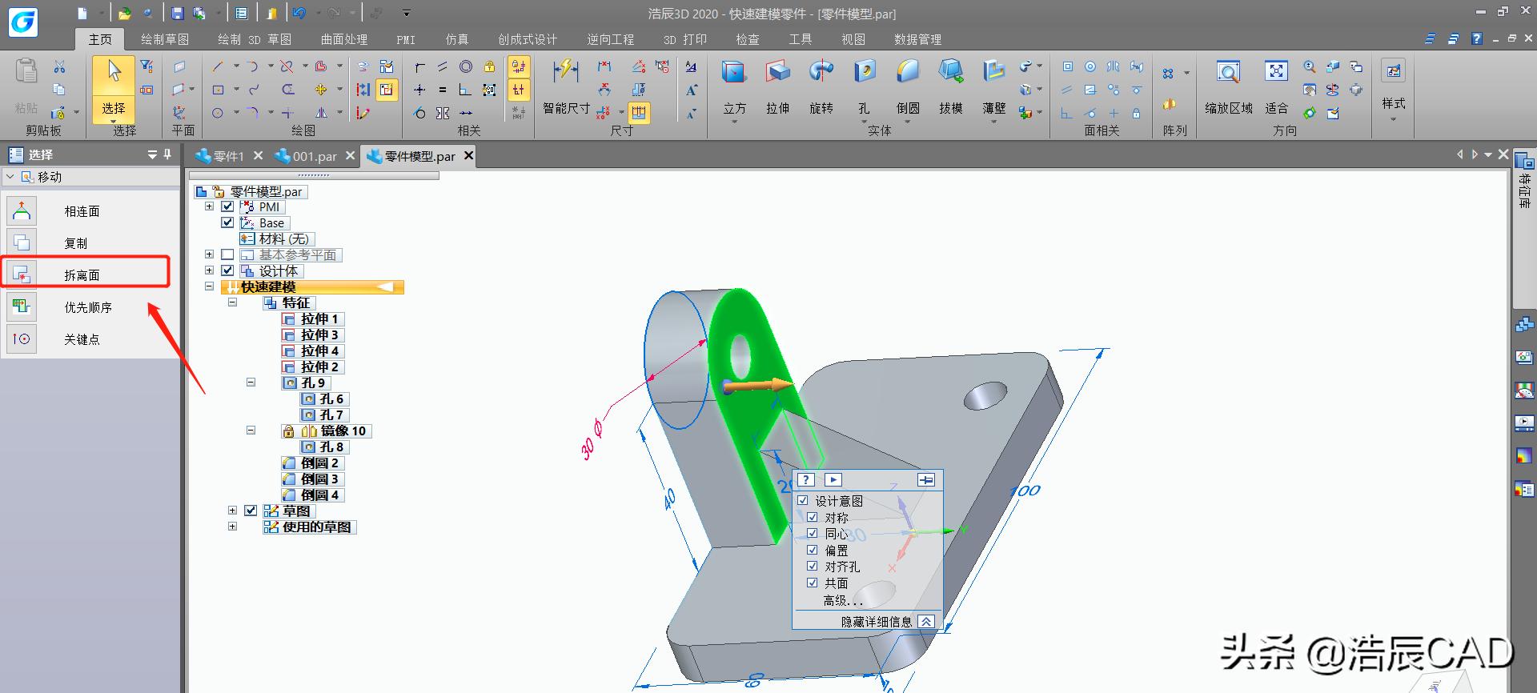Collapse the 孔 9 node

click(251, 383)
